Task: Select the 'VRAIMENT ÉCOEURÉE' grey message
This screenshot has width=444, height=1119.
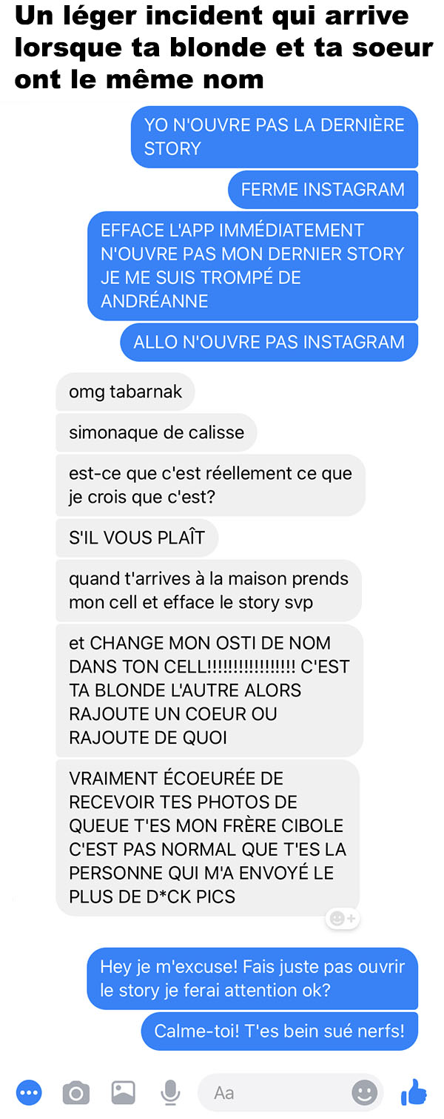Action: [x=207, y=837]
